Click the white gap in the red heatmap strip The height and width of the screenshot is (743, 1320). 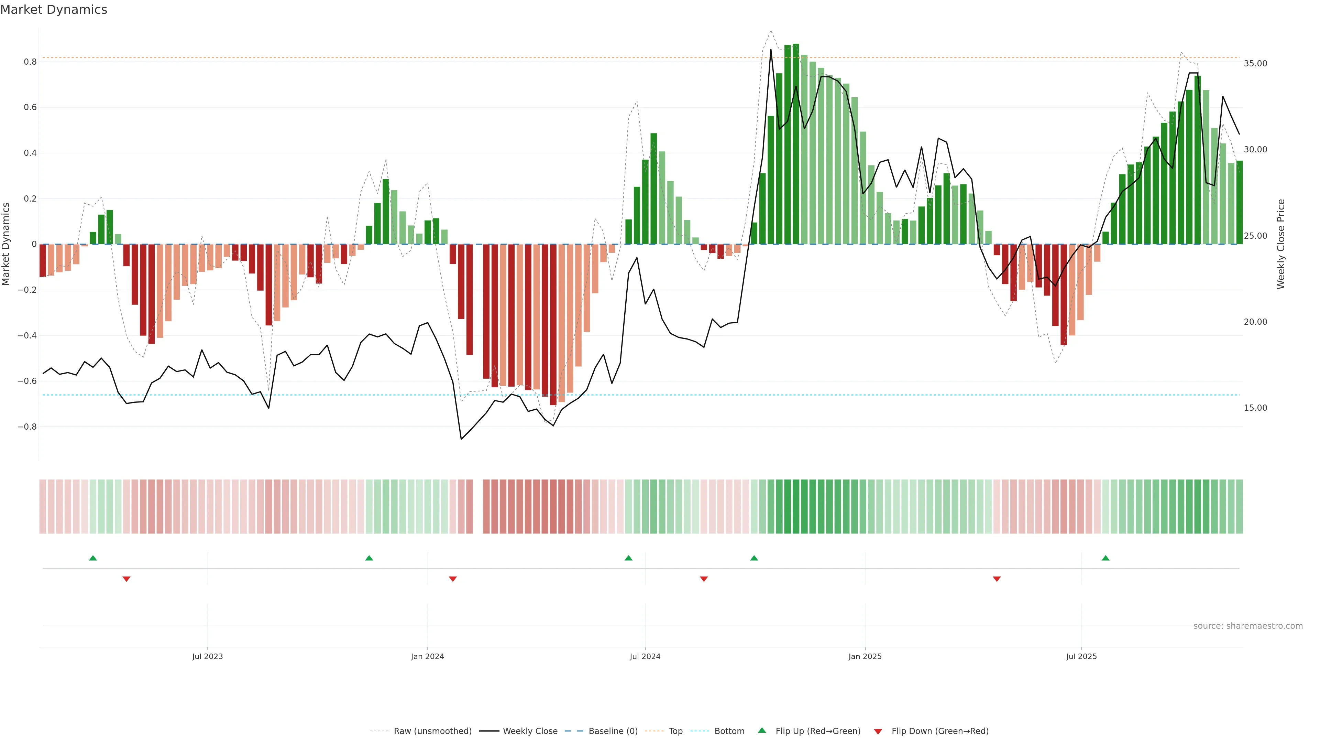pyautogui.click(x=477, y=507)
